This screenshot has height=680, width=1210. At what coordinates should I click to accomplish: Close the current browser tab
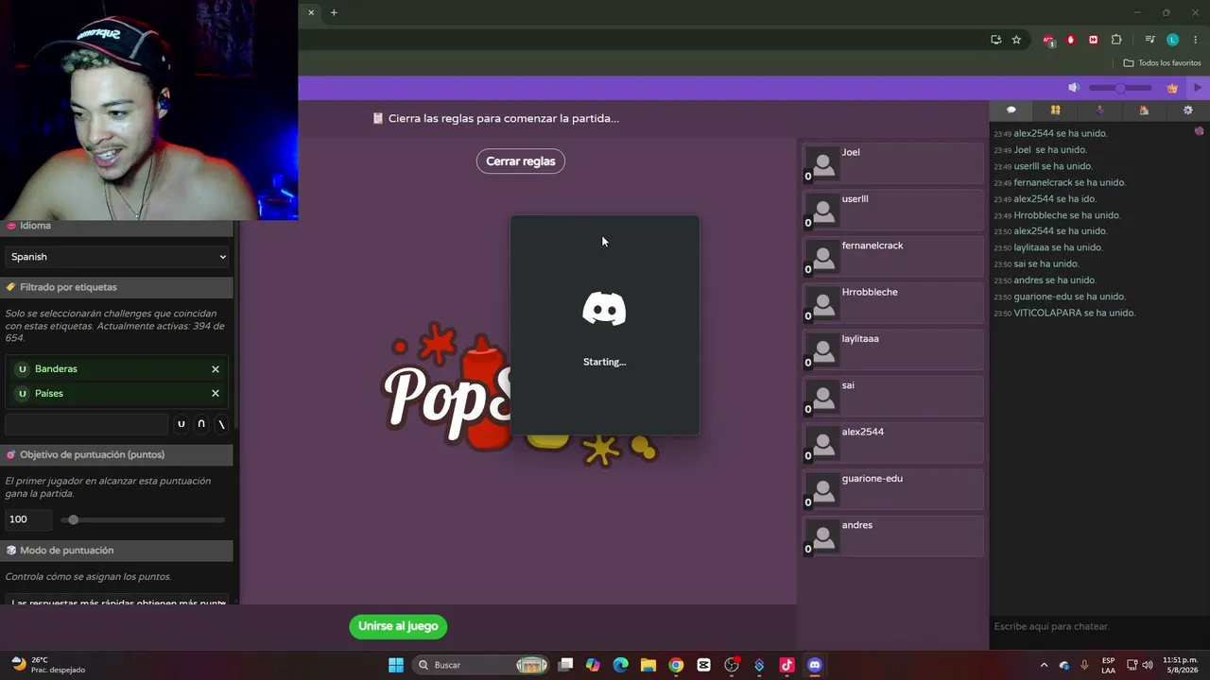tap(311, 12)
